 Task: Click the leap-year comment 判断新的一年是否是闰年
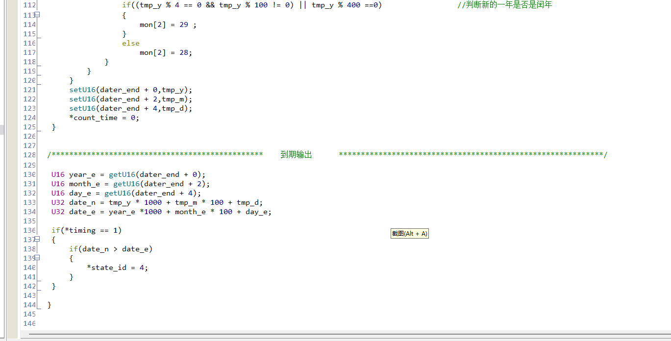[x=504, y=5]
